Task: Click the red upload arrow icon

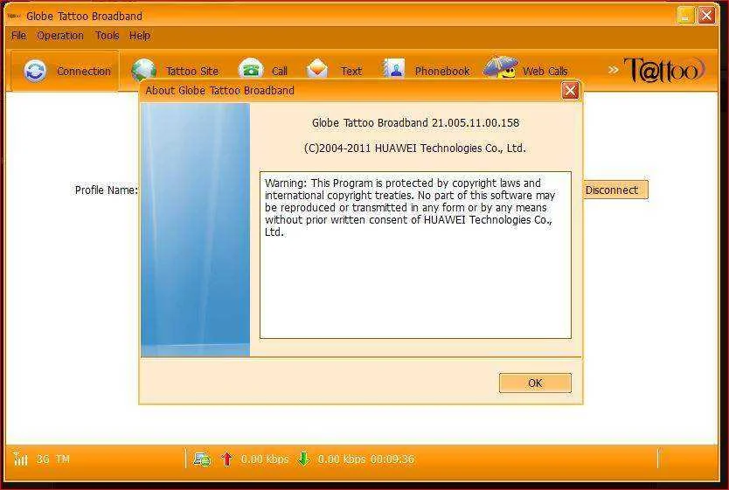Action: [227, 459]
